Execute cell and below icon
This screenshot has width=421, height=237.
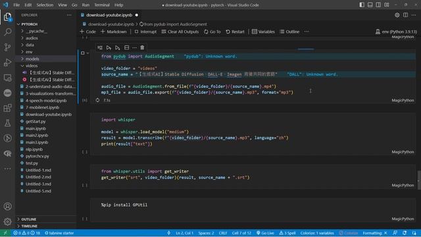click(x=117, y=48)
